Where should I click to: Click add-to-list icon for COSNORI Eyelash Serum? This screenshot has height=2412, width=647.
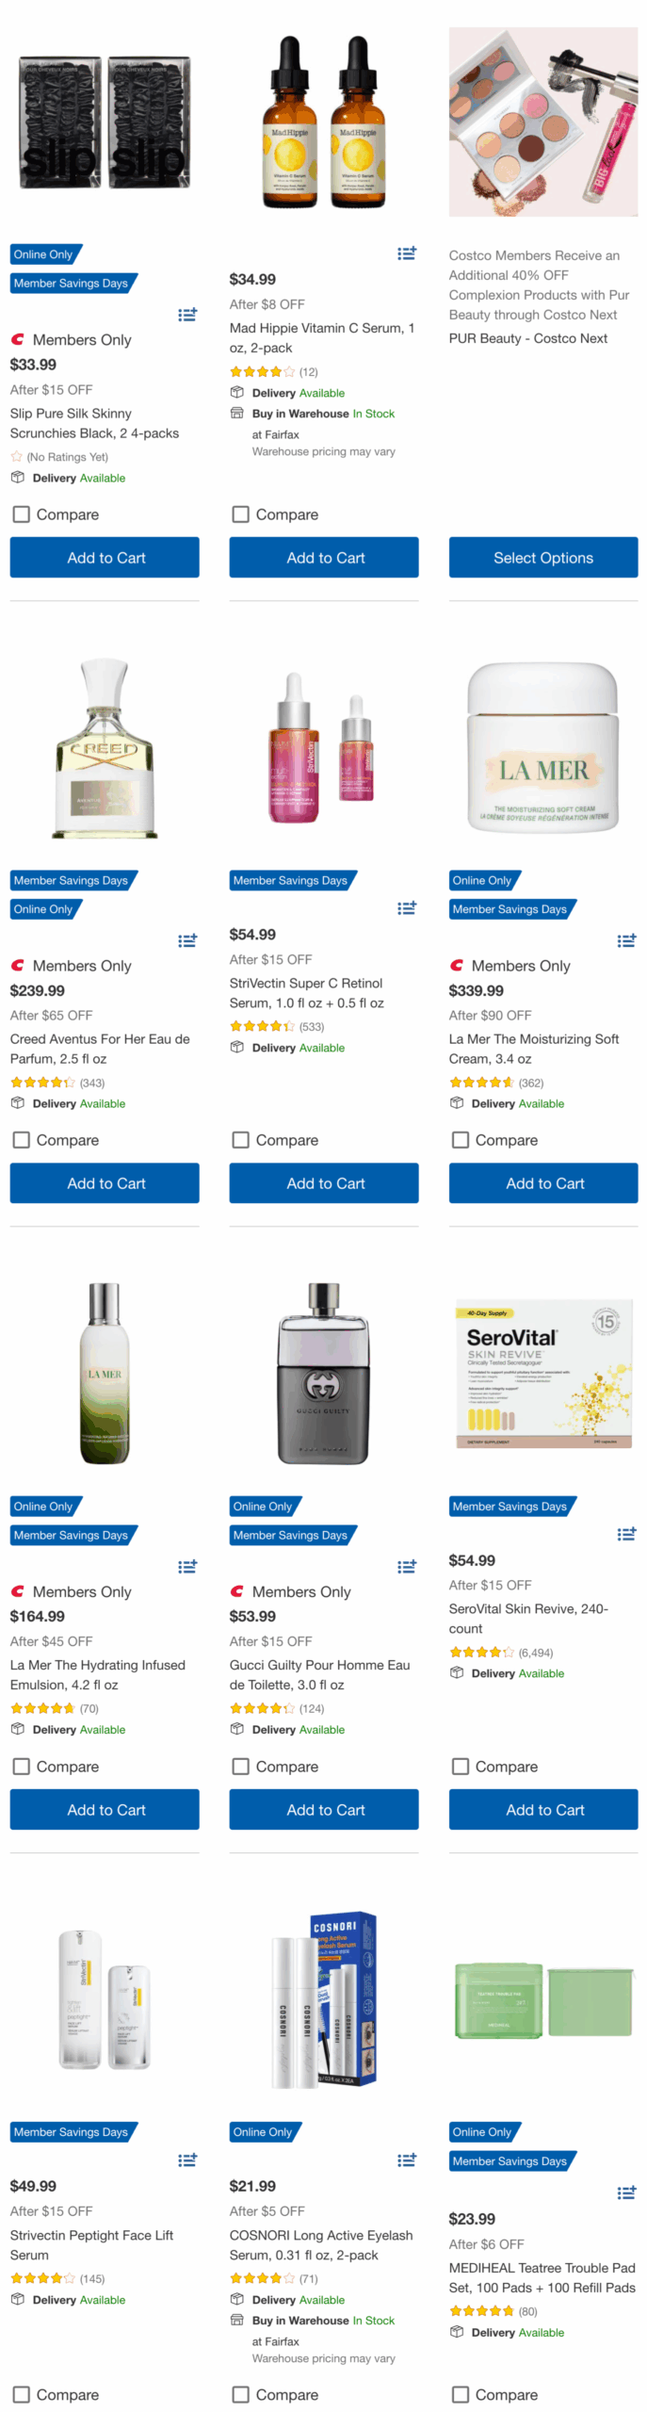point(407,2159)
